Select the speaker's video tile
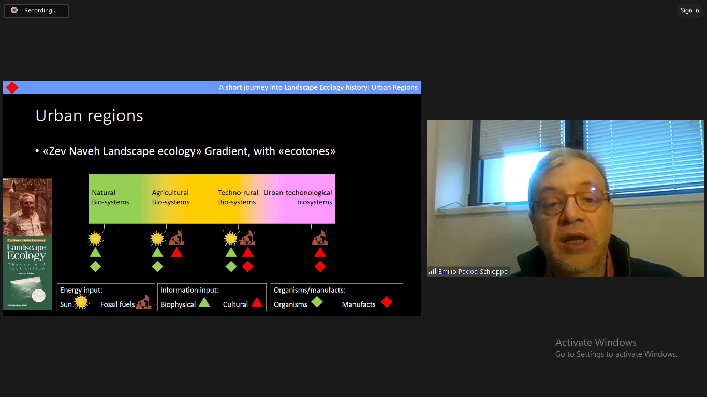The image size is (707, 397). point(565,198)
